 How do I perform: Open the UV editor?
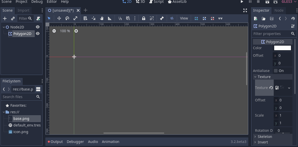(x=220, y=18)
